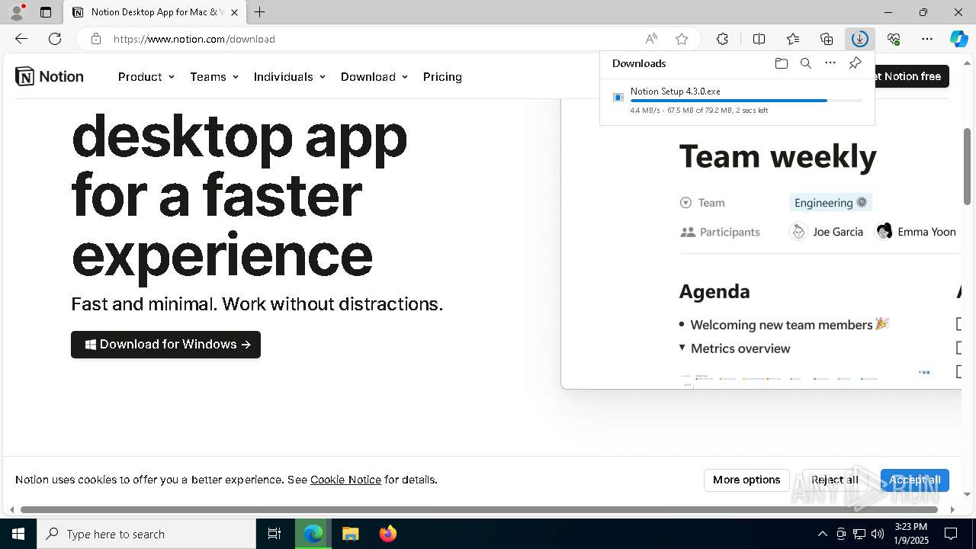Click the Notion logo
This screenshot has height=549, width=976.
(x=50, y=76)
